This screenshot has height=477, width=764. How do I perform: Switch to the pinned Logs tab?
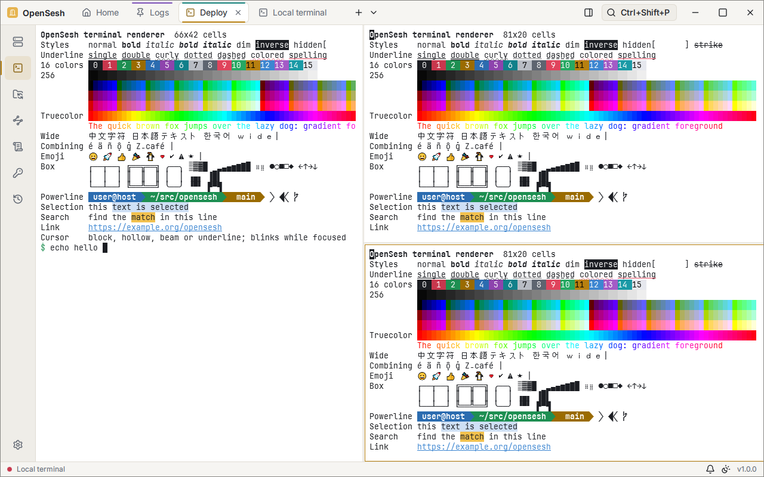tap(153, 13)
